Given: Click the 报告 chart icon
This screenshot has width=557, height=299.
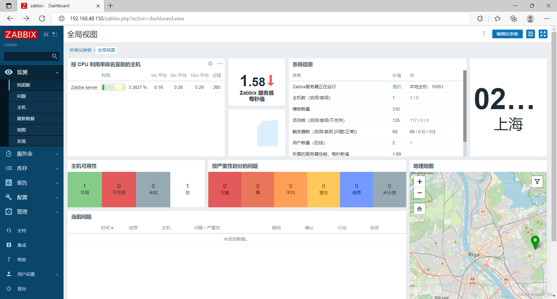Looking at the screenshot, I should tap(9, 183).
